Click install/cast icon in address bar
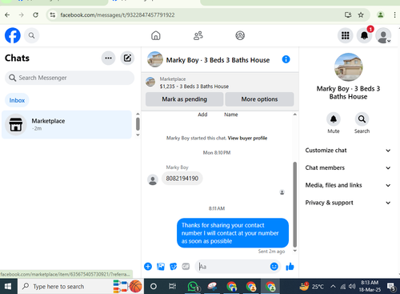The image size is (400, 294). pyautogui.click(x=348, y=15)
